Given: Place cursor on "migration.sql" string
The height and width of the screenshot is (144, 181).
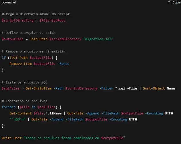Looking at the screenshot, I should click(97, 39).
